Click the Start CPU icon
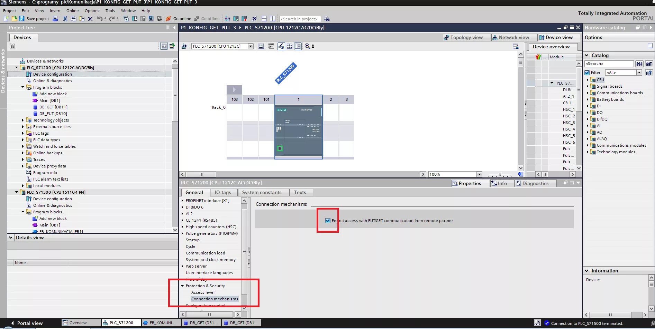The width and height of the screenshot is (655, 329). pyautogui.click(x=236, y=19)
